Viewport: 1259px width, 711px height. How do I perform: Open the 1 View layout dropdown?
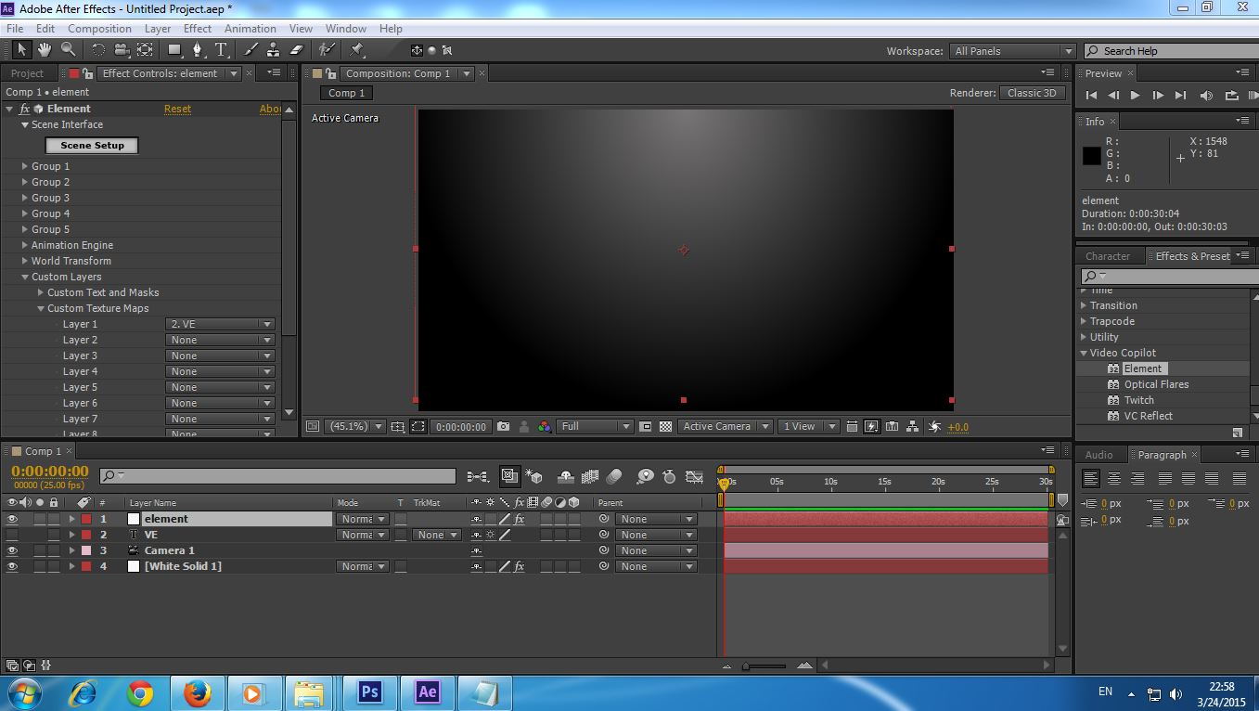(x=809, y=427)
